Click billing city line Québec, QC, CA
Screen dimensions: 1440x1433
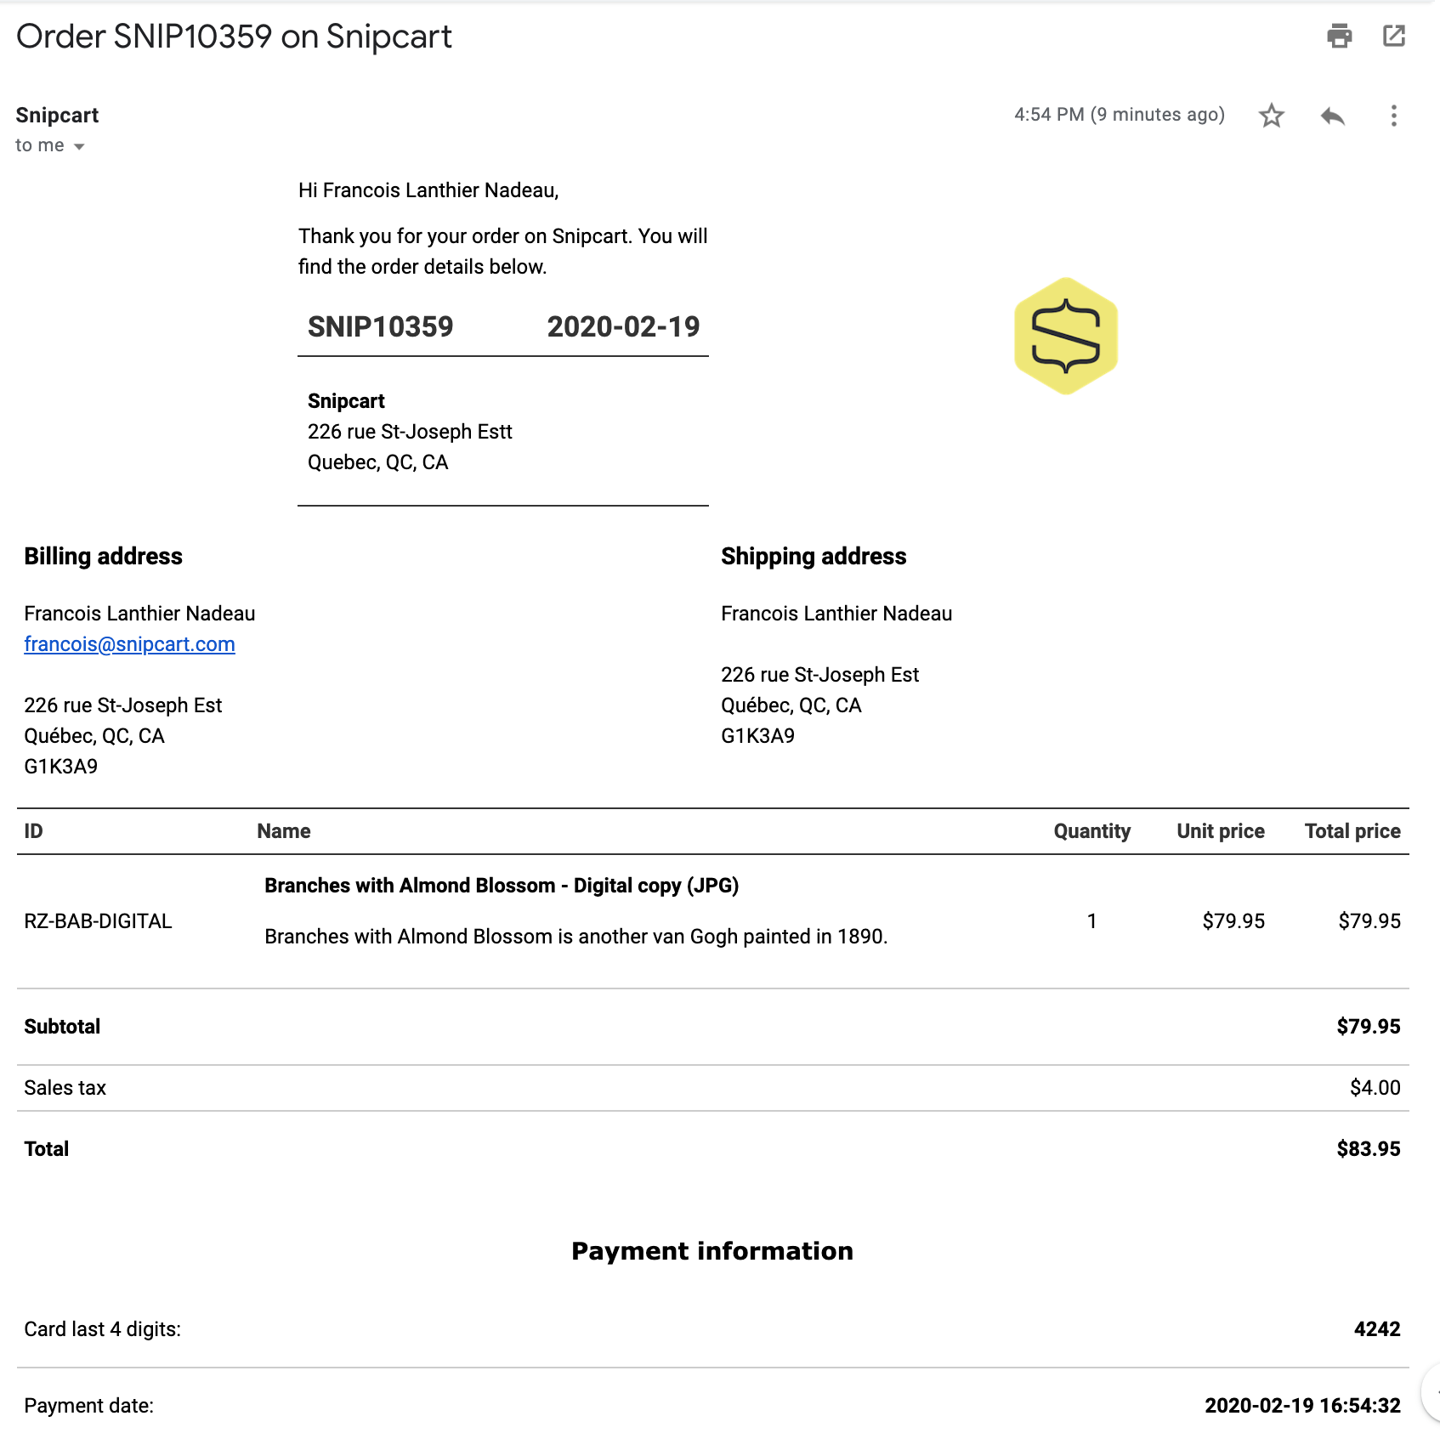coord(94,736)
